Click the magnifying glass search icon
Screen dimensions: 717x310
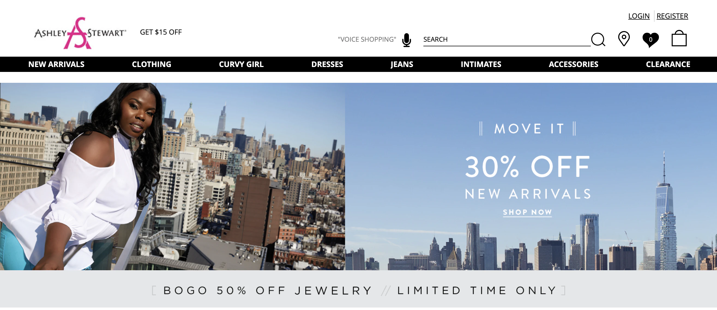tap(598, 39)
